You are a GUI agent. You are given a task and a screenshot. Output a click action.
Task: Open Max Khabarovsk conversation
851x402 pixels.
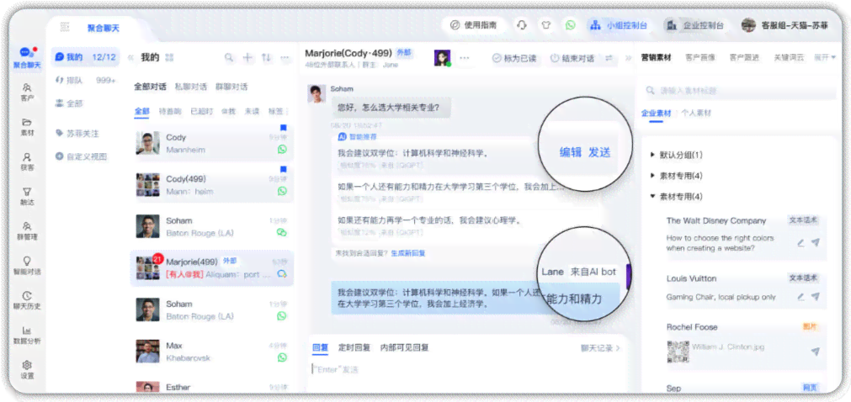(x=211, y=352)
